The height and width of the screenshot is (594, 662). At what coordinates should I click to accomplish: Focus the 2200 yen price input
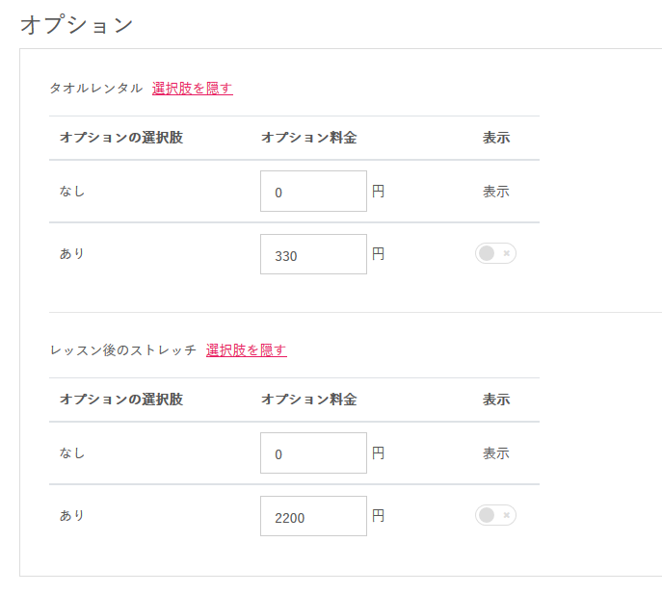pyautogui.click(x=313, y=516)
